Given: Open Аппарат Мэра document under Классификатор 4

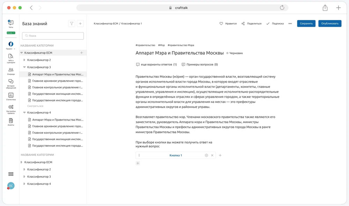Looking at the screenshot, I should (55, 120).
